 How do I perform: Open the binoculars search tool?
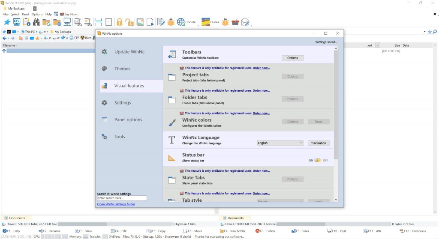36,22
